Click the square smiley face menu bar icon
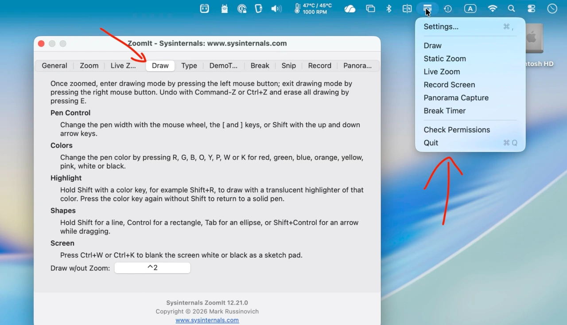The height and width of the screenshot is (325, 567). click(205, 9)
